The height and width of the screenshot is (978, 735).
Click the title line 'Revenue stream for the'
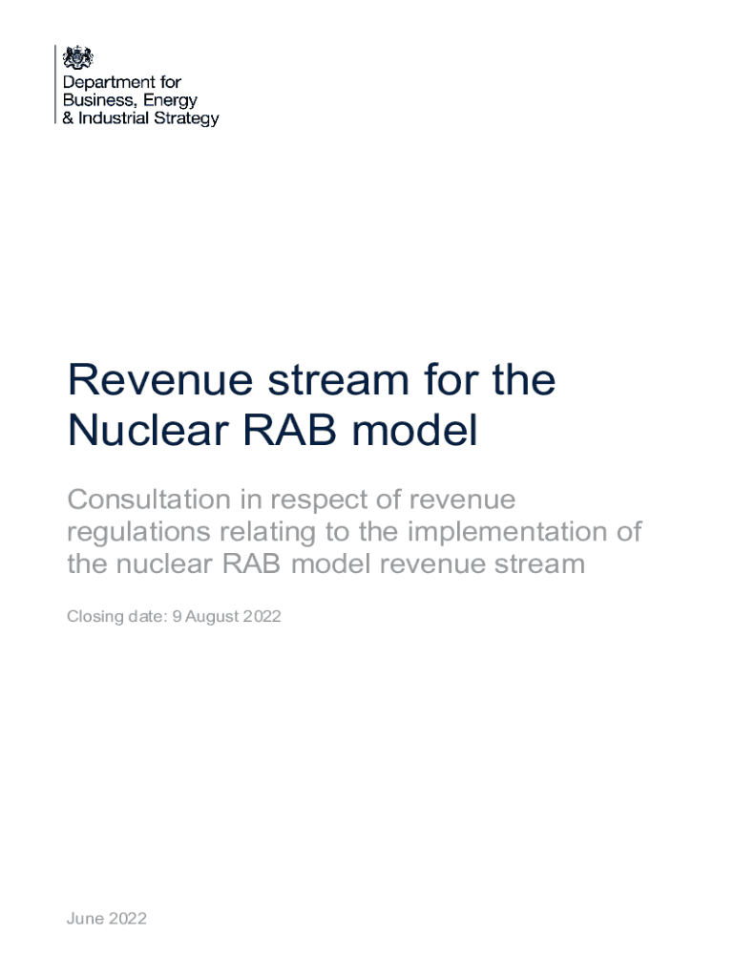[x=311, y=381]
